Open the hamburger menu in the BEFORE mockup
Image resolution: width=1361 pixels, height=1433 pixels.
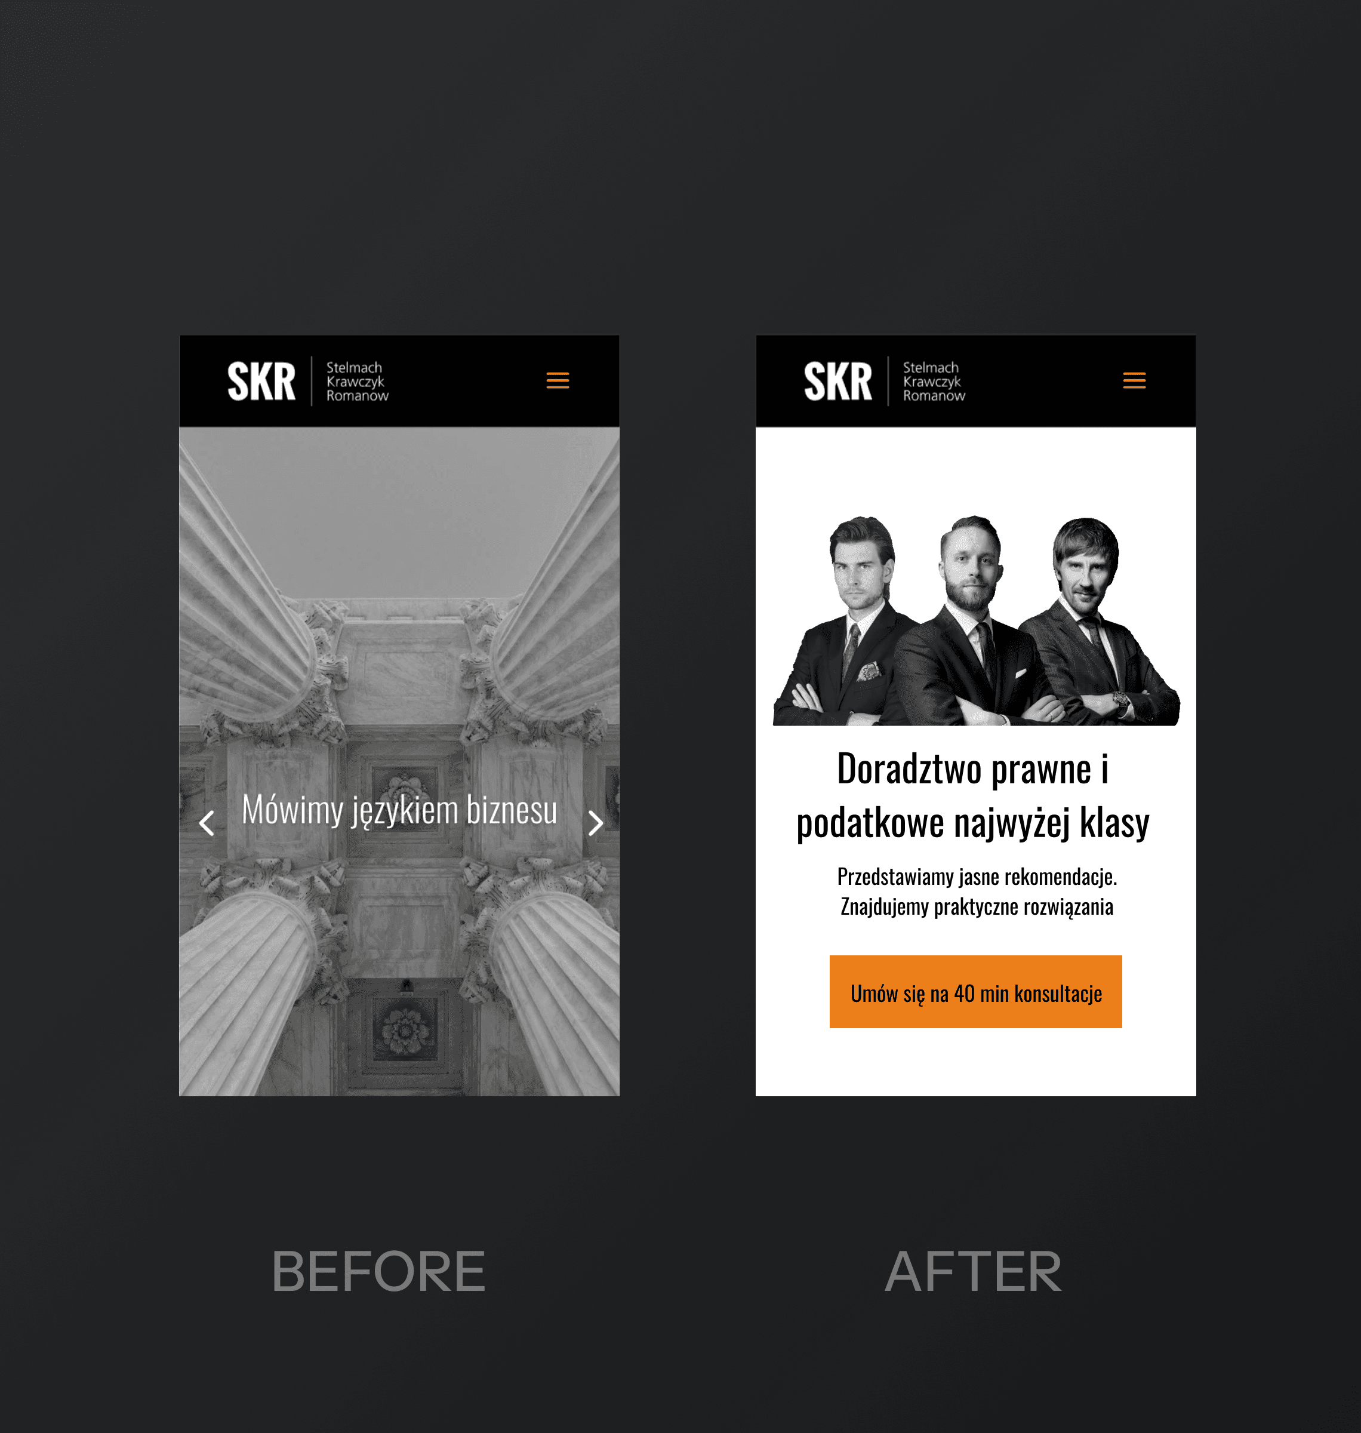[x=557, y=380]
